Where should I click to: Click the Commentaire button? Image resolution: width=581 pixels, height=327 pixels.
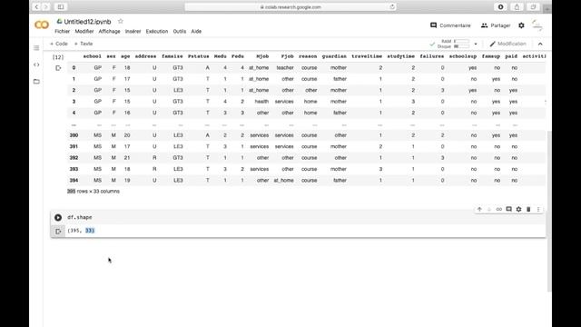[x=450, y=25]
